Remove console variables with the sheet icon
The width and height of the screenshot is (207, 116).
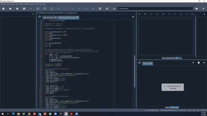point(199,63)
